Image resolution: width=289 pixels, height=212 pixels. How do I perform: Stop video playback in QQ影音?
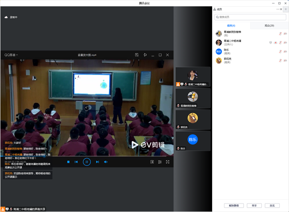coord(68,162)
